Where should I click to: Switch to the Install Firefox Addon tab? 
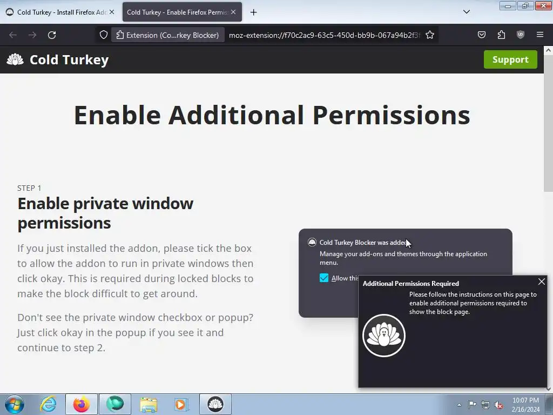point(60,12)
